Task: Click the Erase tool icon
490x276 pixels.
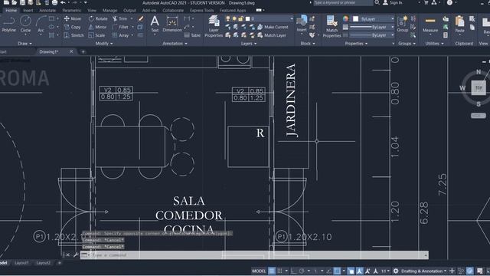Action: 141,18
